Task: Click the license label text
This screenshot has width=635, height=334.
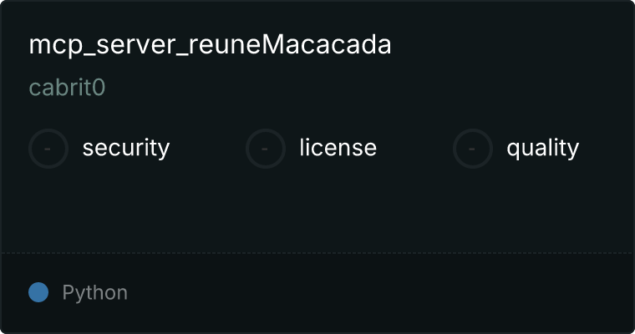Action: coord(338,147)
